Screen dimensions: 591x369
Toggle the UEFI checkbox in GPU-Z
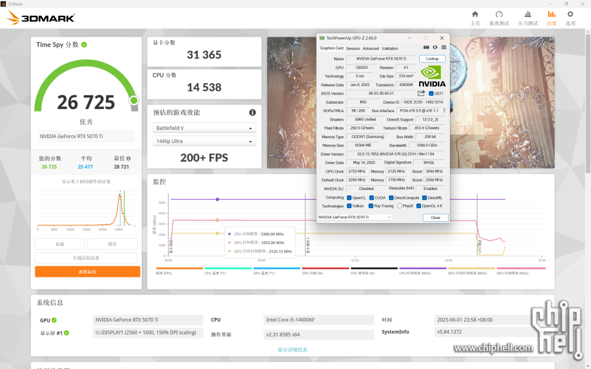431,93
